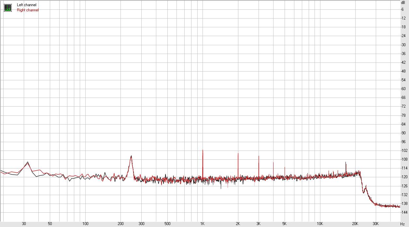Viewport: 409px width, 227px height.
Task: Click the -24 dB axis label
Action: coord(403,36)
